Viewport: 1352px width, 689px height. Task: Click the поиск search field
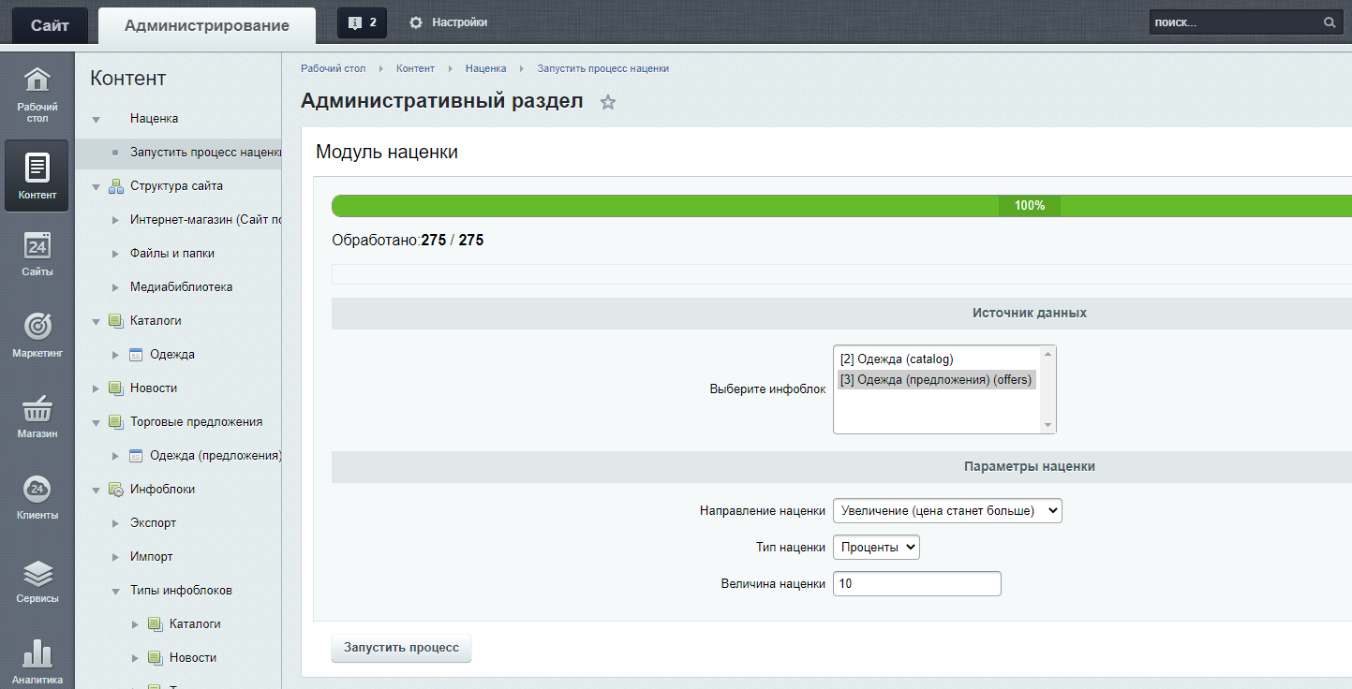(x=1234, y=22)
